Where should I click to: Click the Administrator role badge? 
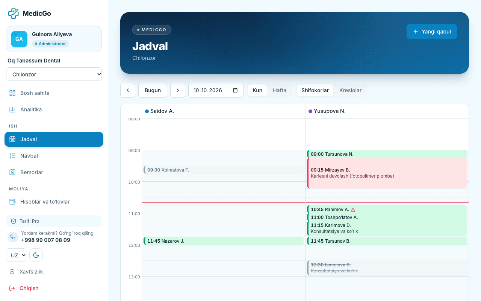pyautogui.click(x=50, y=44)
